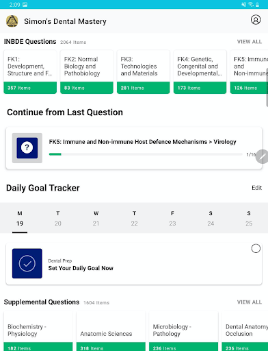268x351 pixels.
Task: Open the user profile icon
Action: [x=256, y=20]
